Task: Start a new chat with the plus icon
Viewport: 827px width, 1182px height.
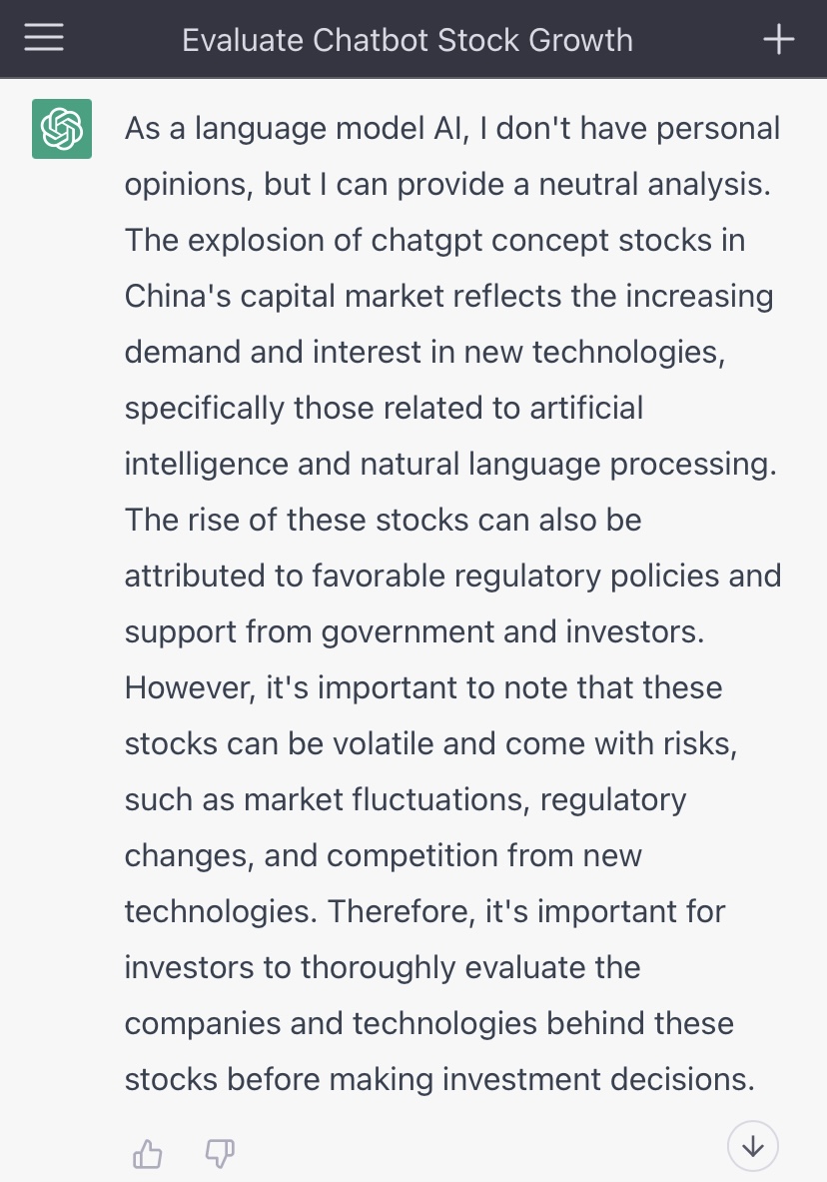Action: point(778,39)
